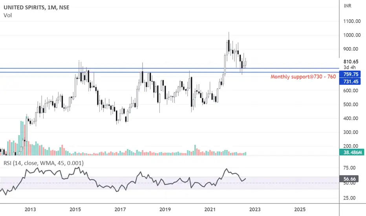Click the 2021 label on time axis
The image size is (366, 216).
(210, 209)
